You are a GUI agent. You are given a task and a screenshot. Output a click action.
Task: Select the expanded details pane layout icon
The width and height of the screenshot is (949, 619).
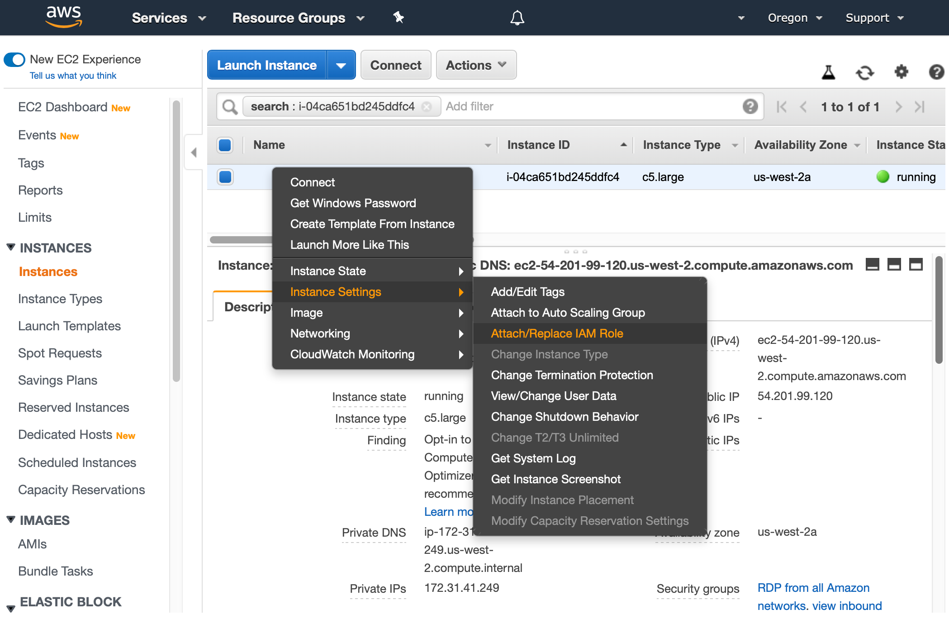[x=916, y=265]
